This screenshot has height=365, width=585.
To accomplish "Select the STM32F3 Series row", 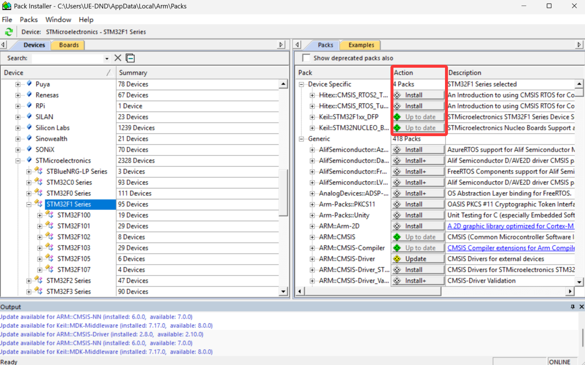I will [69, 291].
